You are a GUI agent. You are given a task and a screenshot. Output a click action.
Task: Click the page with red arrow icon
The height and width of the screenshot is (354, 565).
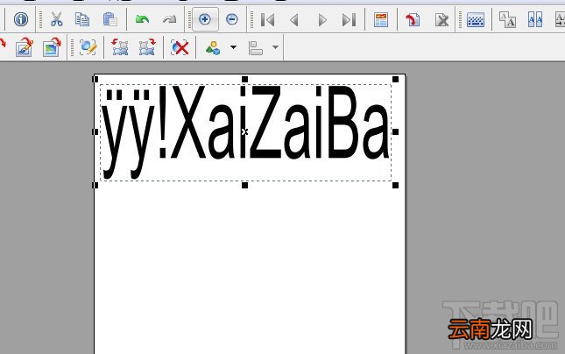click(413, 20)
